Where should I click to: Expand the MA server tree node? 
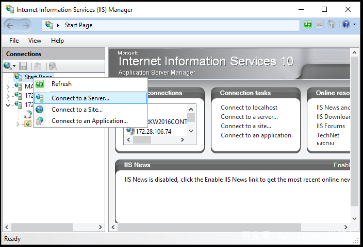click(8, 87)
